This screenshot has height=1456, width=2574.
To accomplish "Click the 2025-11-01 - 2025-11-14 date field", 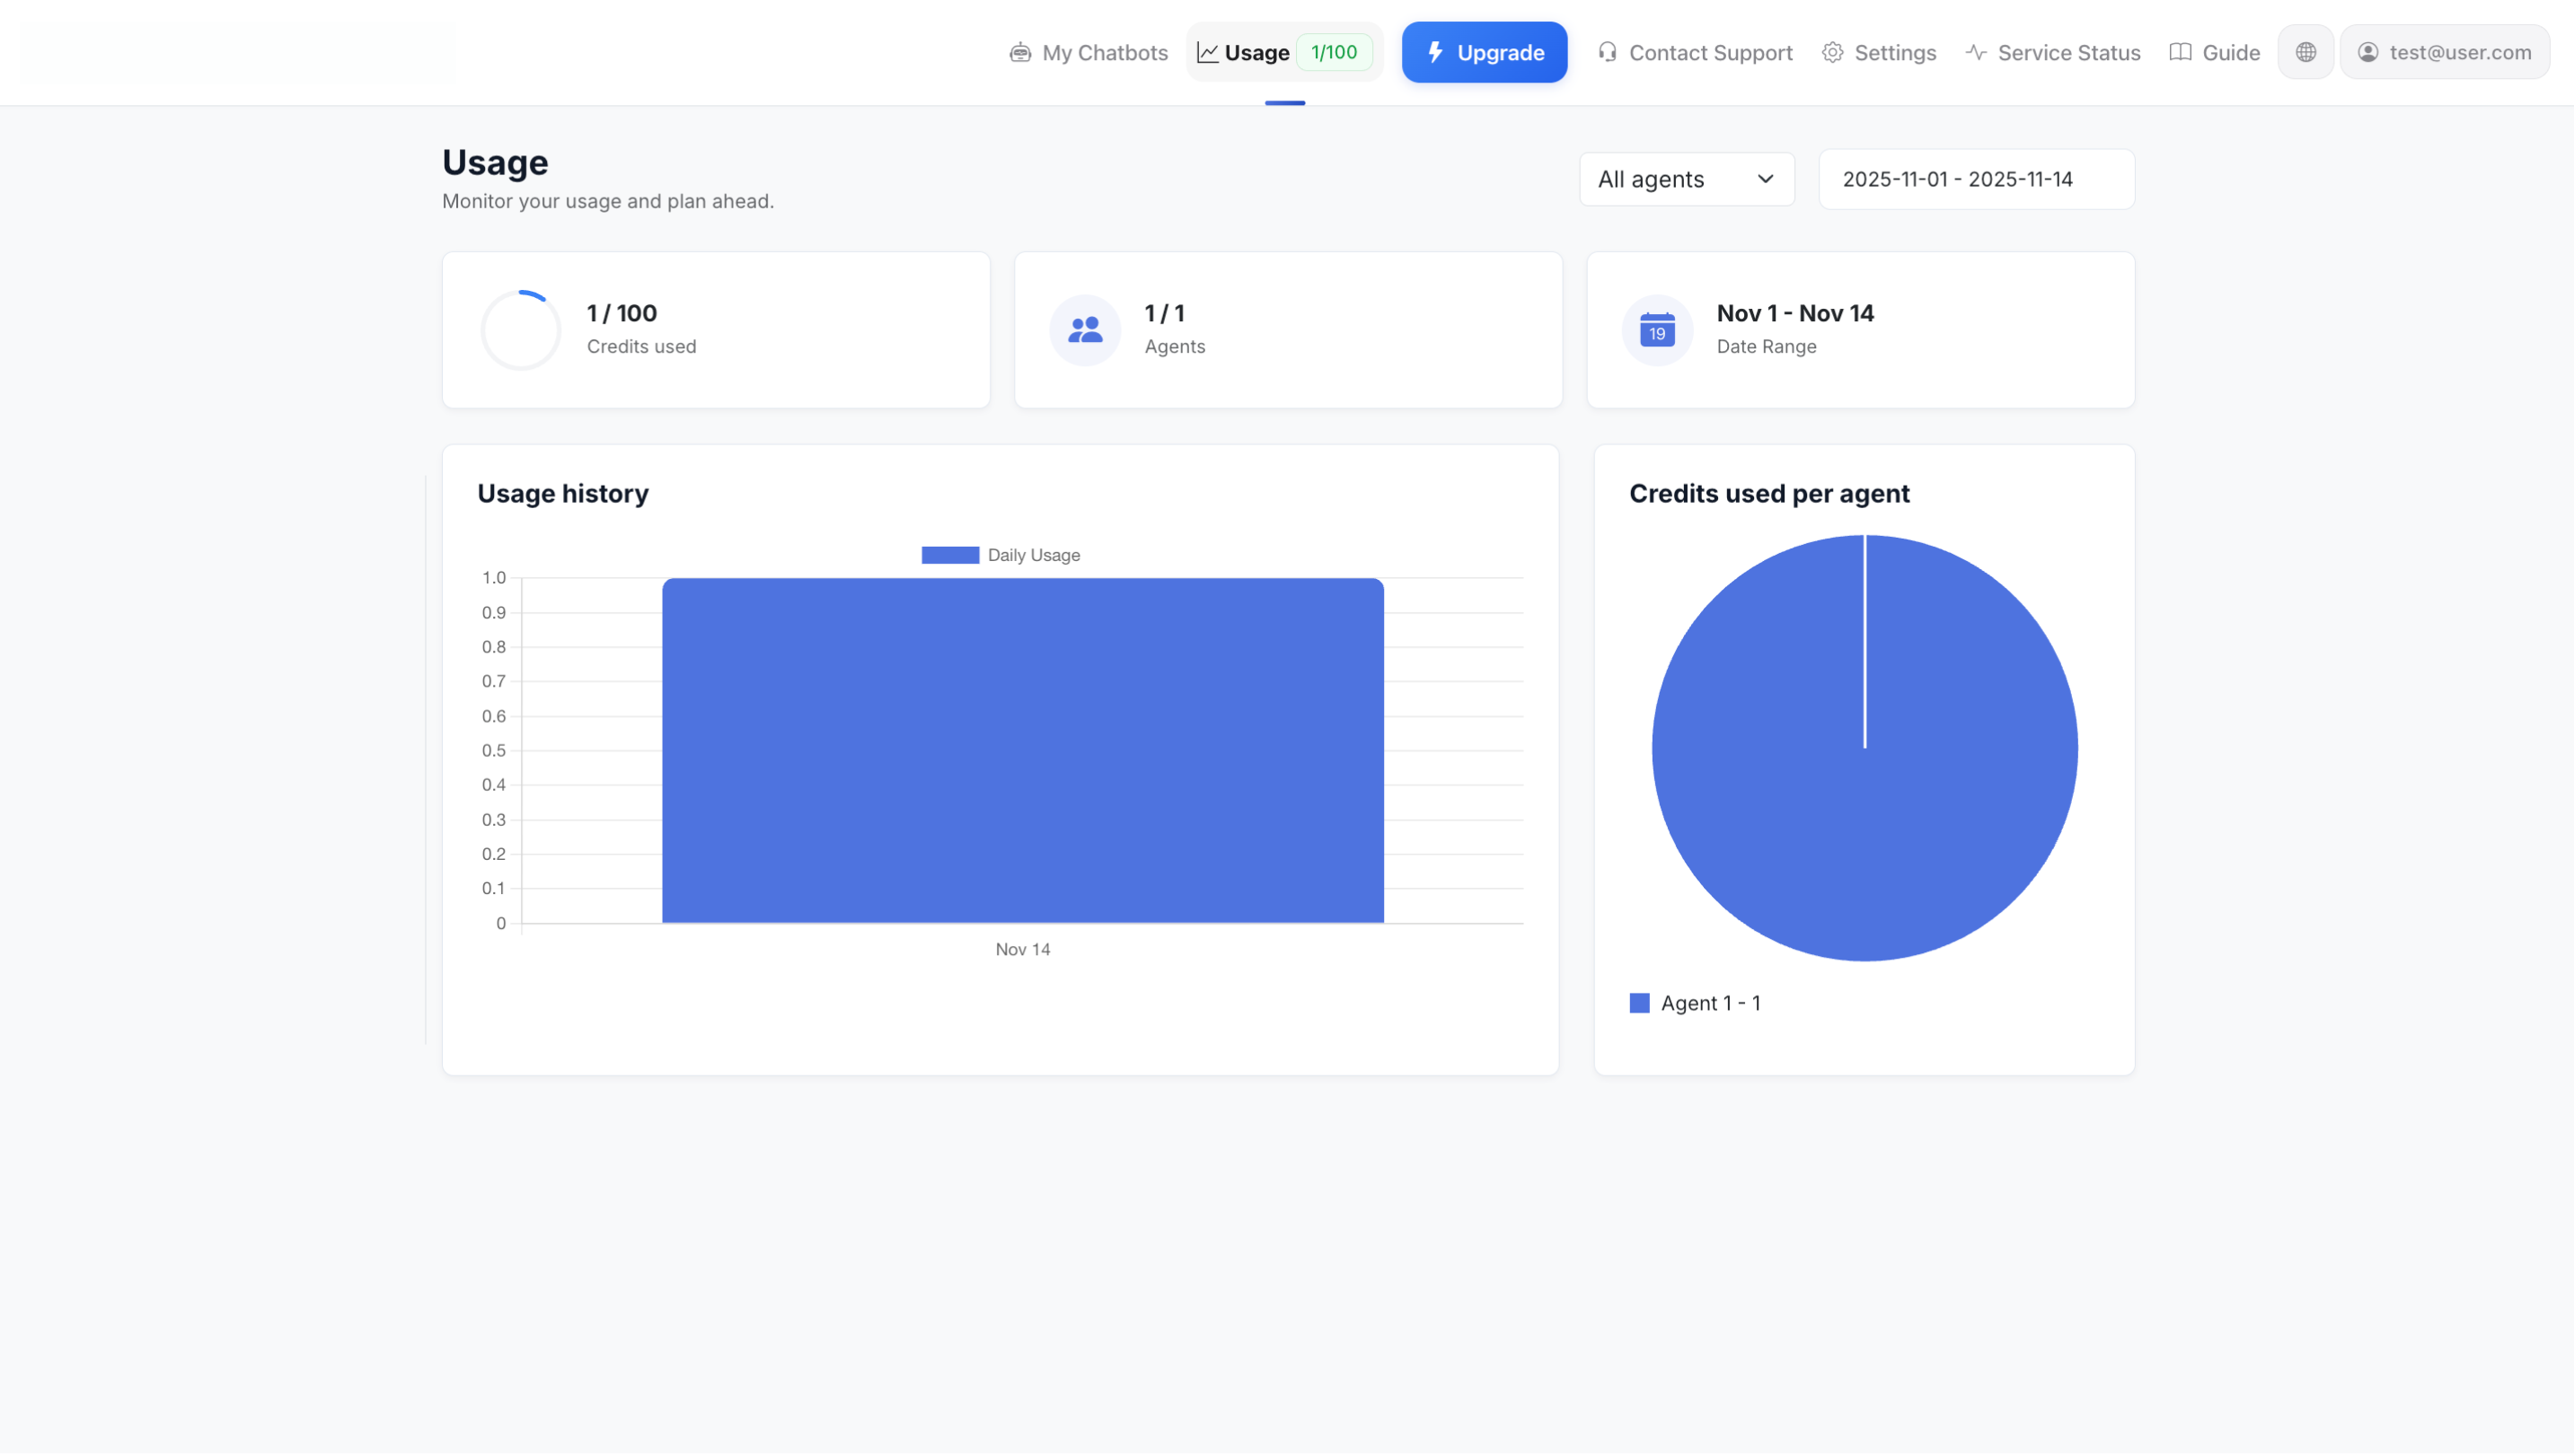I will (x=1976, y=179).
